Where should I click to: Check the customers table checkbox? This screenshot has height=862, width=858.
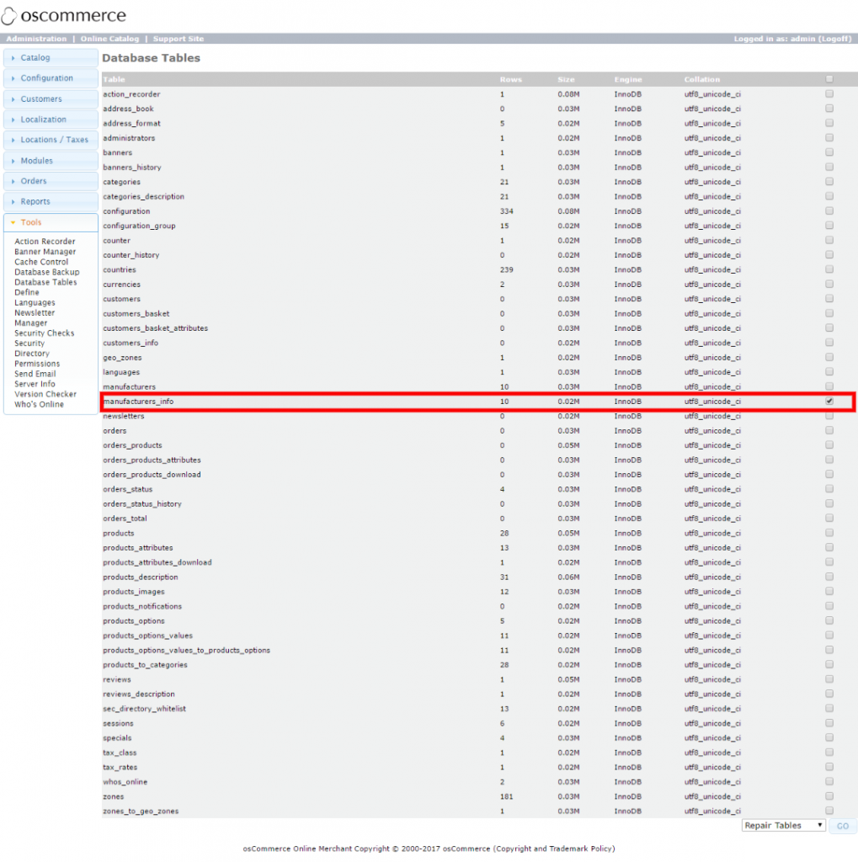pos(829,299)
